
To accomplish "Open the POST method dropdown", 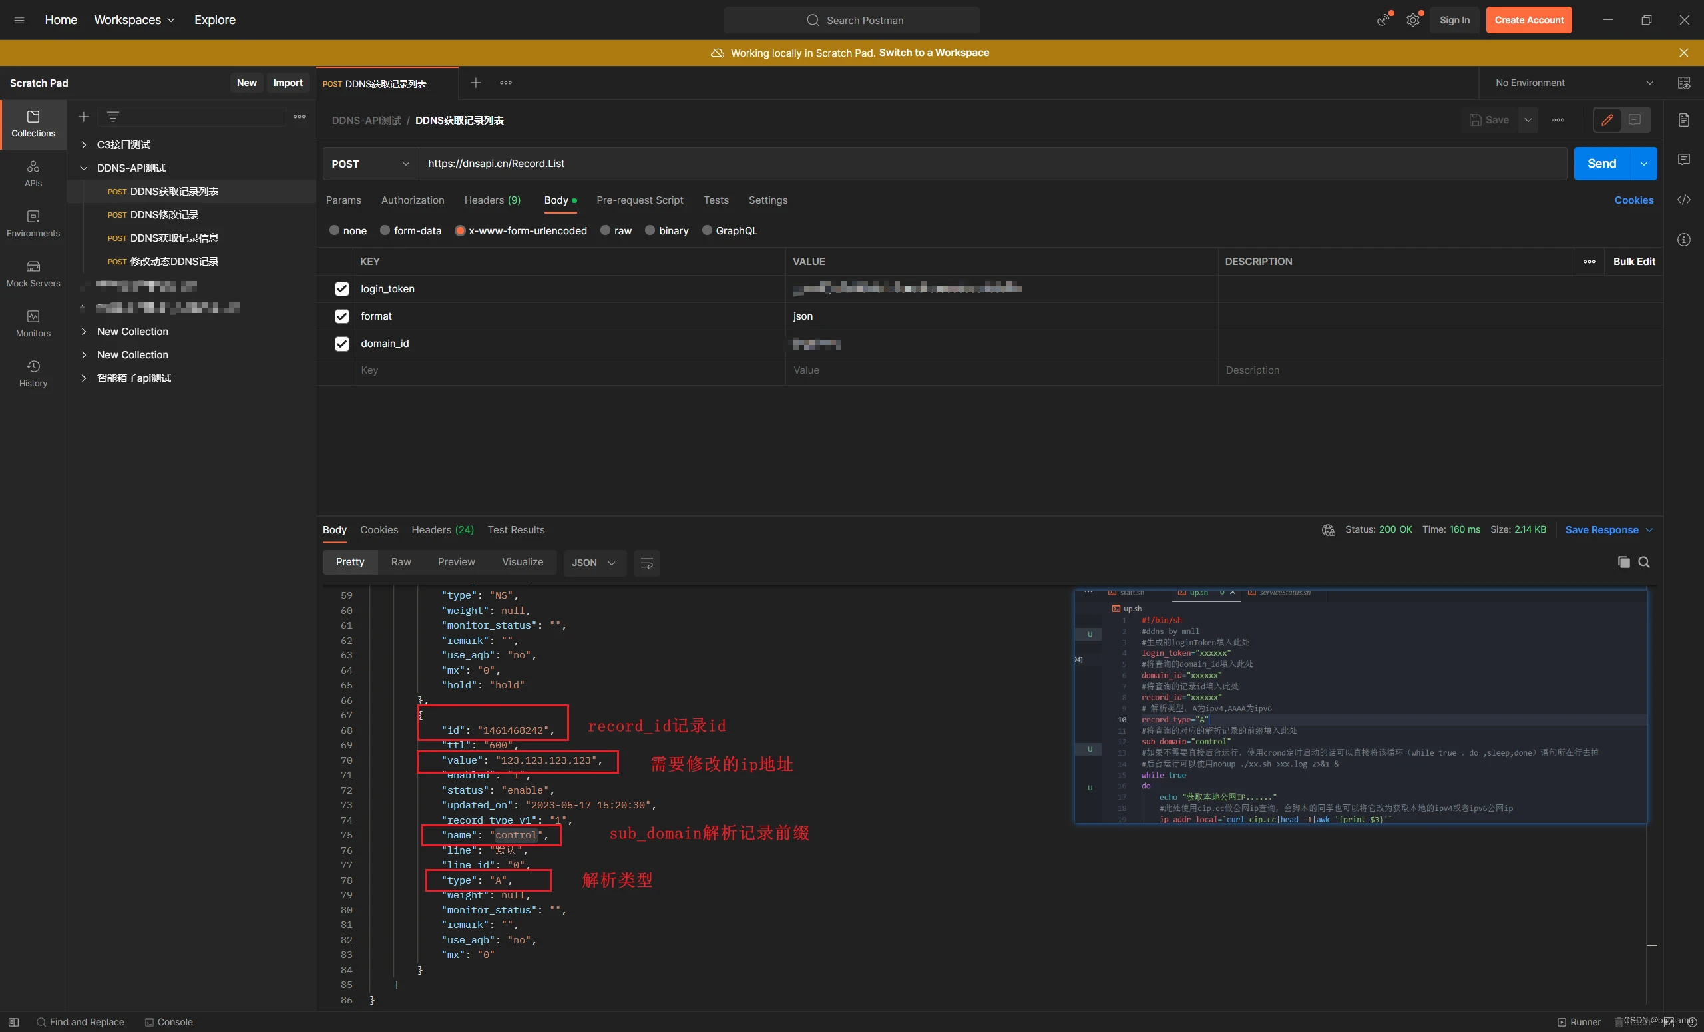I will tap(371, 164).
